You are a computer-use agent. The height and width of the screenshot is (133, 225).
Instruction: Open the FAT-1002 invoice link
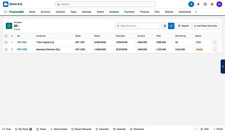(x=22, y=50)
